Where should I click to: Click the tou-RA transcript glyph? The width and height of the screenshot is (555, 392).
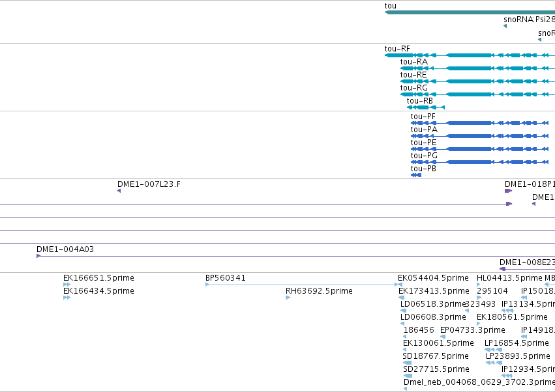(477, 68)
